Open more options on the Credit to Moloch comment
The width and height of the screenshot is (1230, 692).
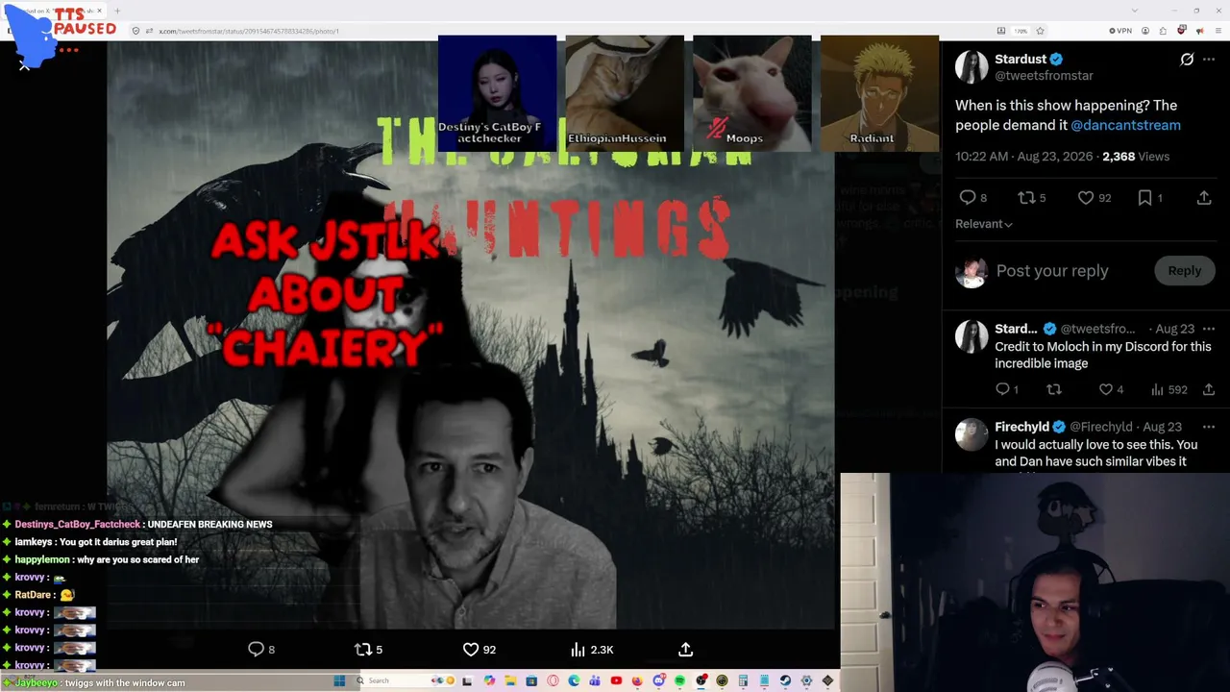(x=1209, y=329)
